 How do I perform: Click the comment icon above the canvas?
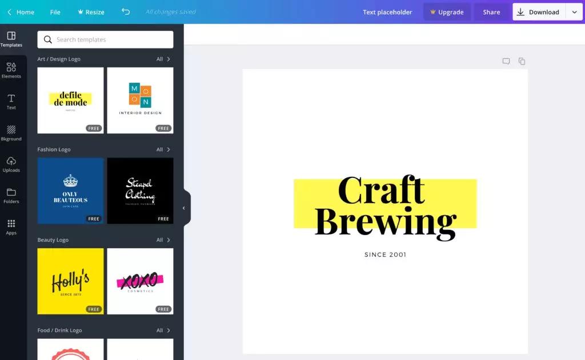click(x=506, y=61)
